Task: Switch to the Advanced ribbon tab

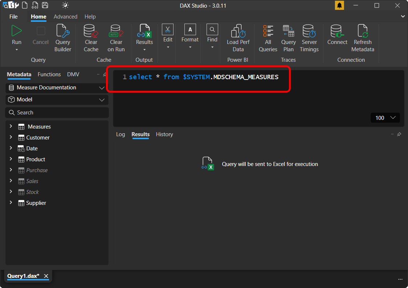Action: [x=65, y=17]
